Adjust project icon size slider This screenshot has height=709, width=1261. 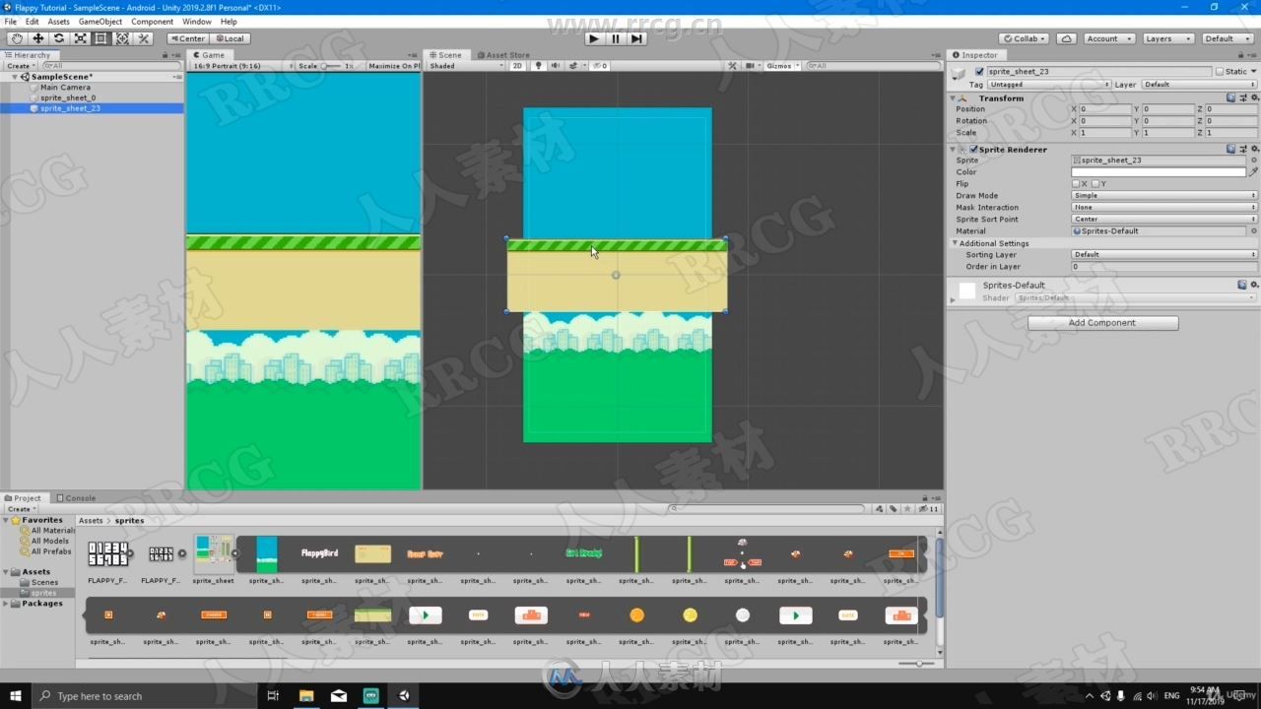click(x=916, y=664)
